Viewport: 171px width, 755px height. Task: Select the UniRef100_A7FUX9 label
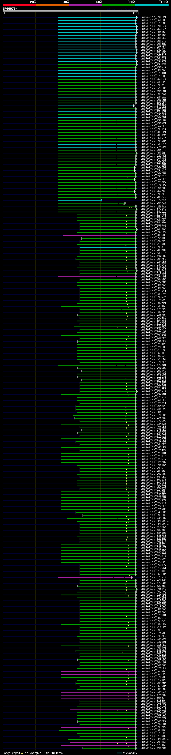pyautogui.click(x=153, y=733)
